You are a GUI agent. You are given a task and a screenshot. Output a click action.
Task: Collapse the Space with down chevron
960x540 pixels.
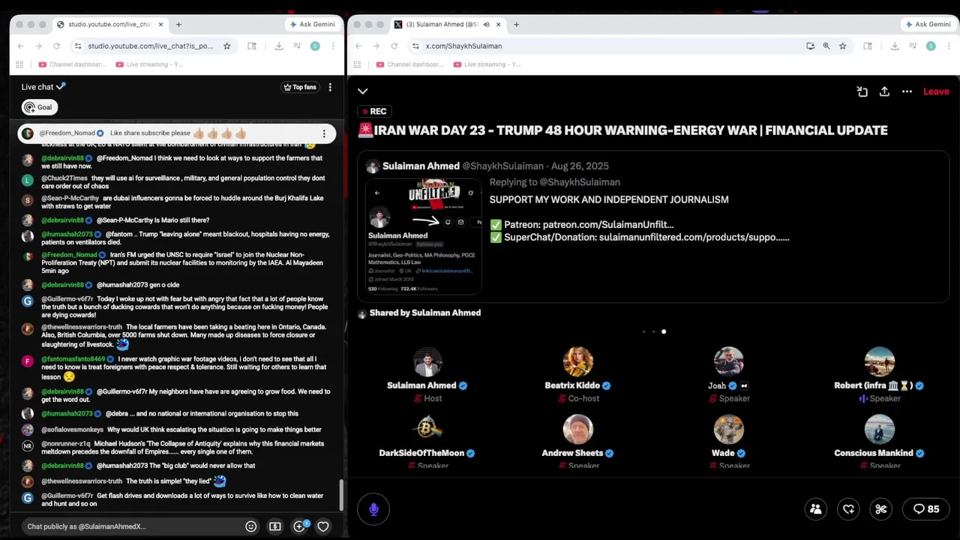[x=363, y=91]
